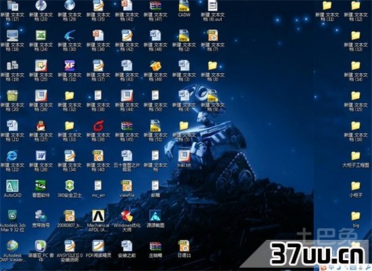This screenshot has width=372, height=271.
Task: Select the Internet Explorer icon labeled 新建 文本文档 (22)
Action: click(12, 156)
